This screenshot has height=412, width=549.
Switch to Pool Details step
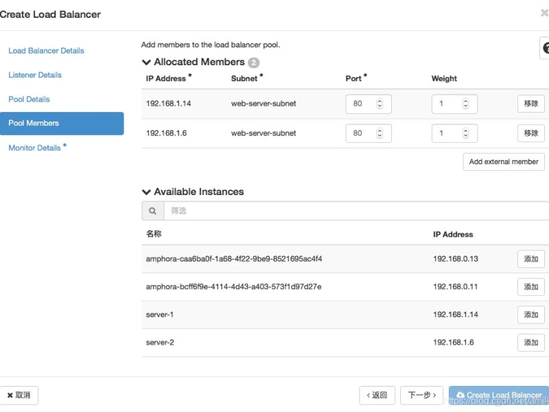pyautogui.click(x=29, y=99)
